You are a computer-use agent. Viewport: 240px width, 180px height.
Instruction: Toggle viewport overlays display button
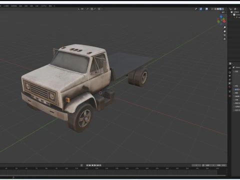[x=206, y=9]
